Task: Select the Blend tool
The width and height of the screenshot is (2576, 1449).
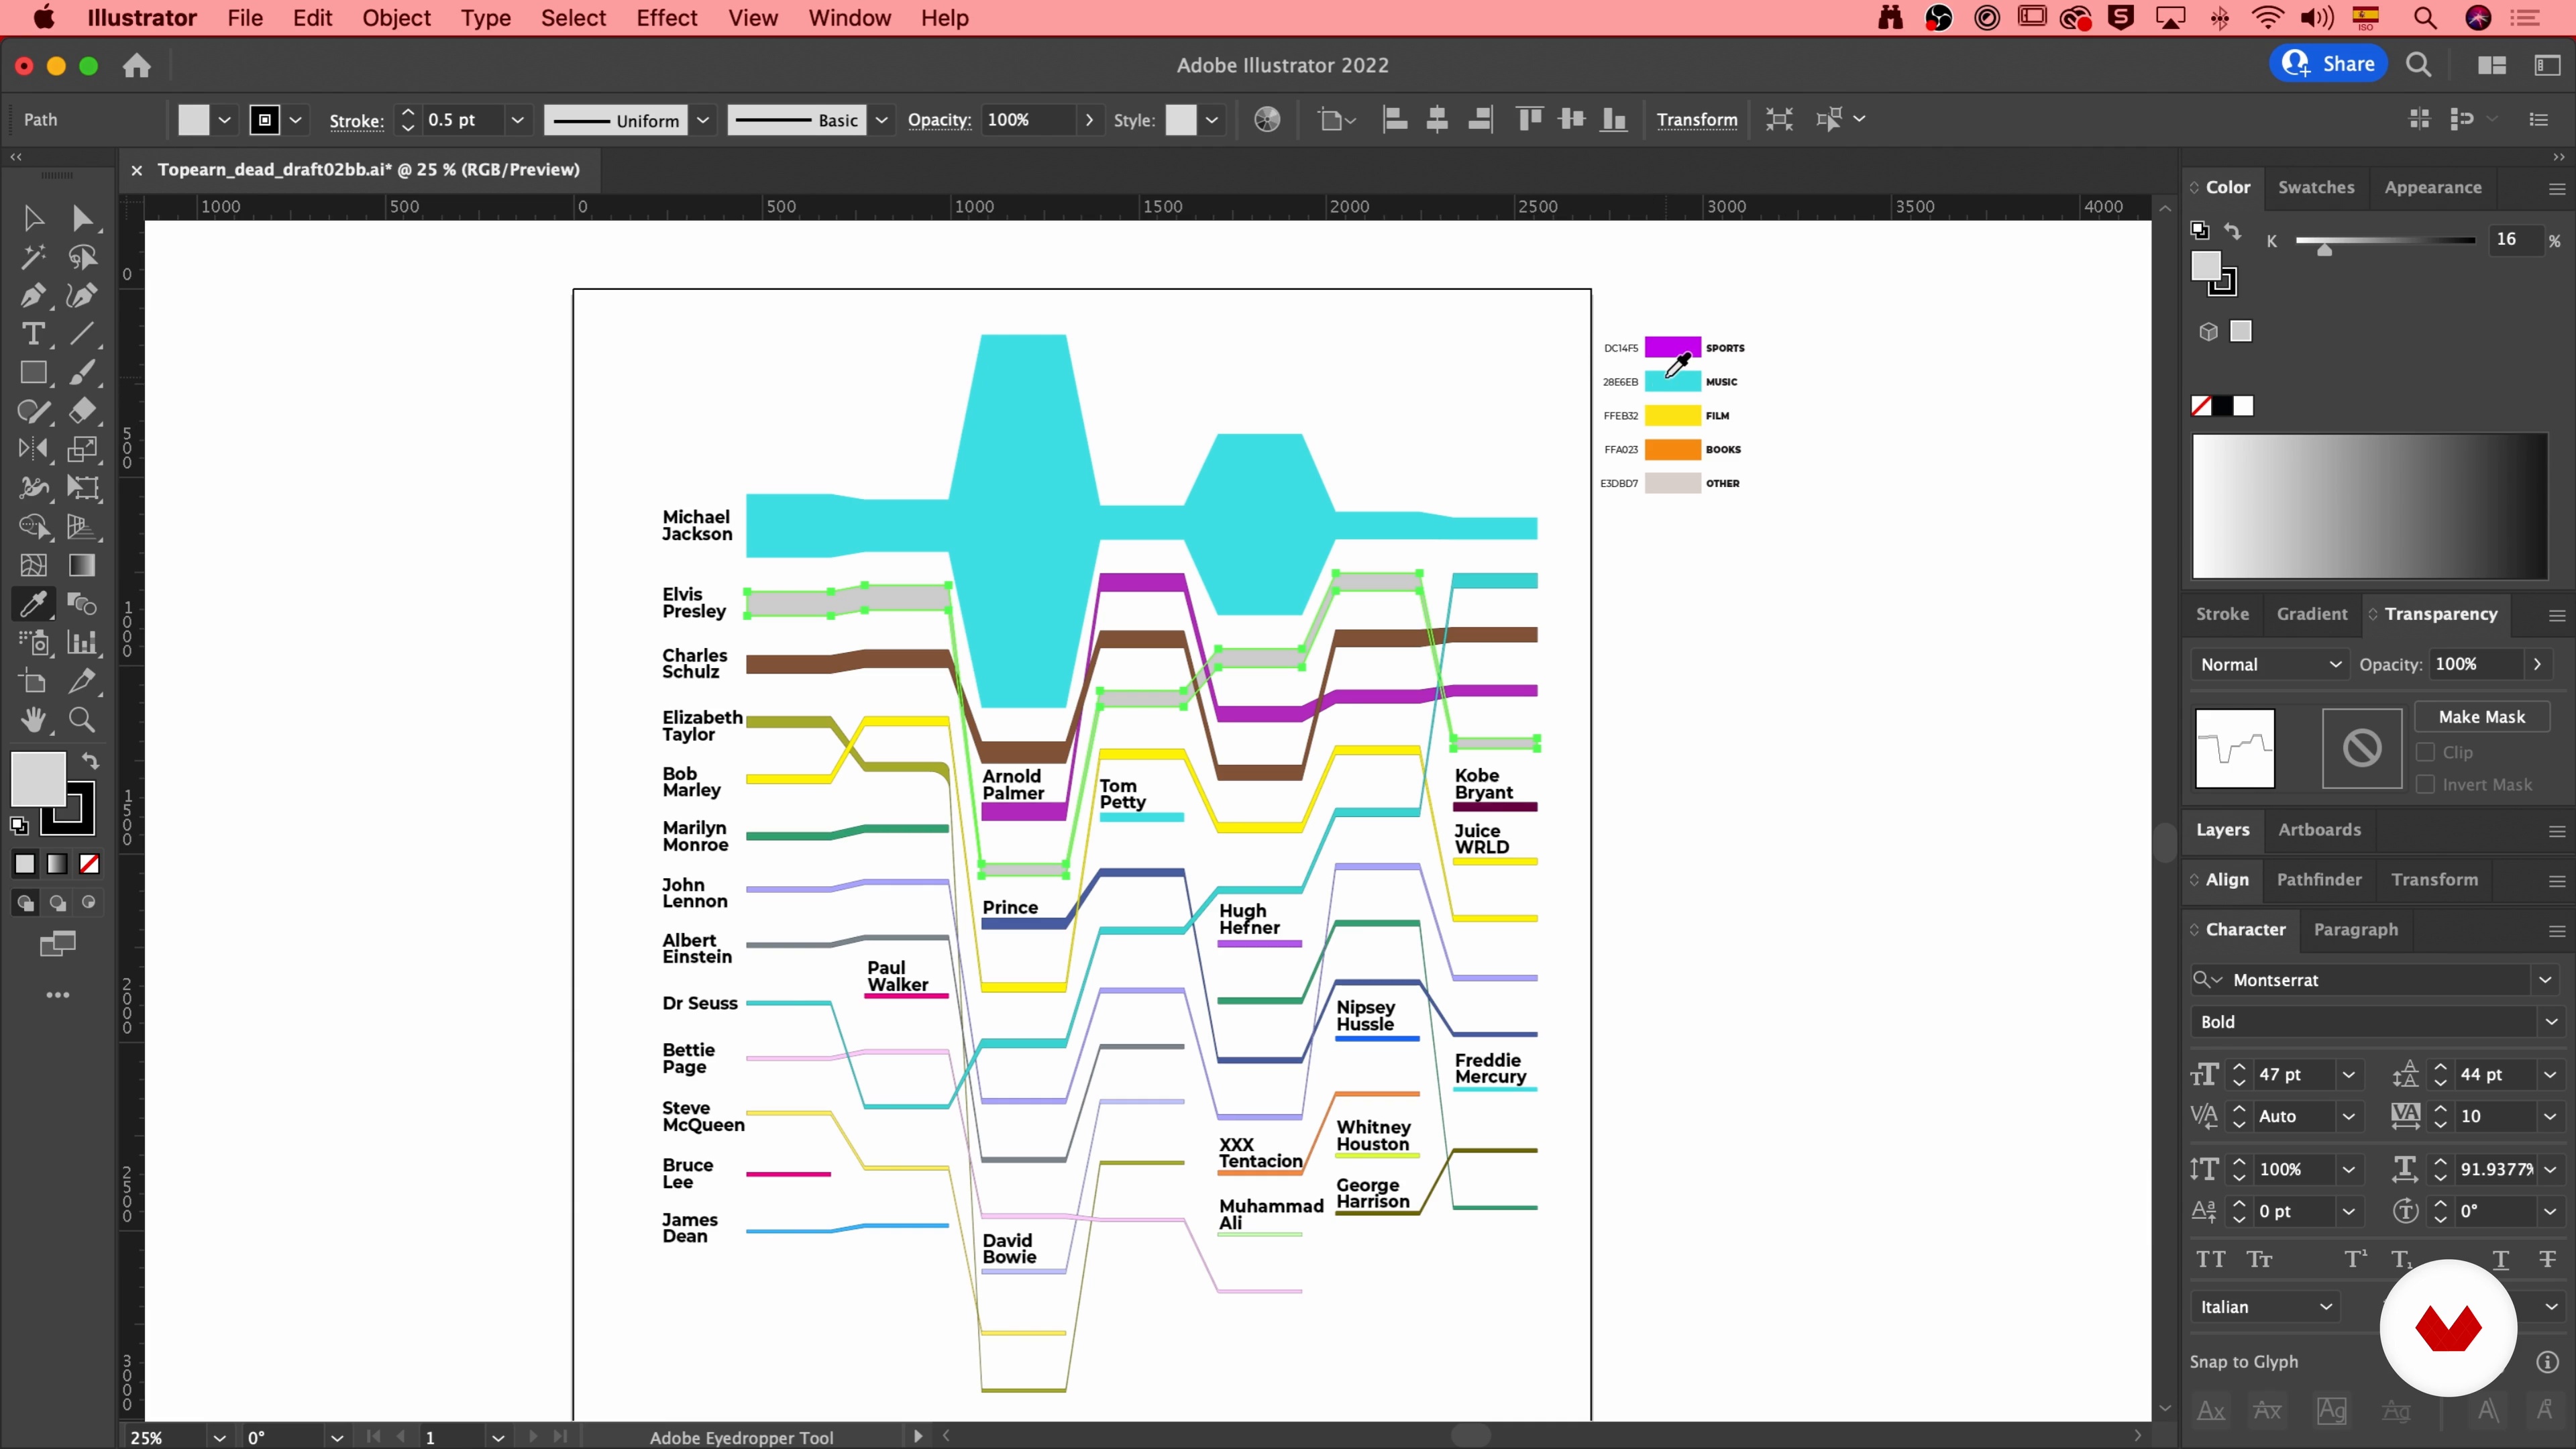Action: tap(83, 603)
